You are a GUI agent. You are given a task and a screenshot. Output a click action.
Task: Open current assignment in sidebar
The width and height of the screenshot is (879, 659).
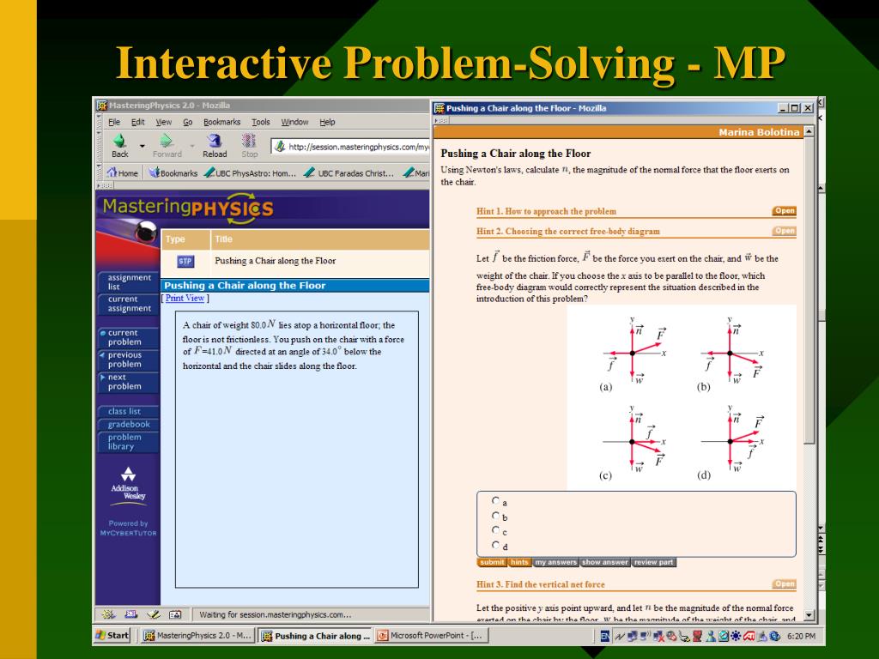coord(129,304)
